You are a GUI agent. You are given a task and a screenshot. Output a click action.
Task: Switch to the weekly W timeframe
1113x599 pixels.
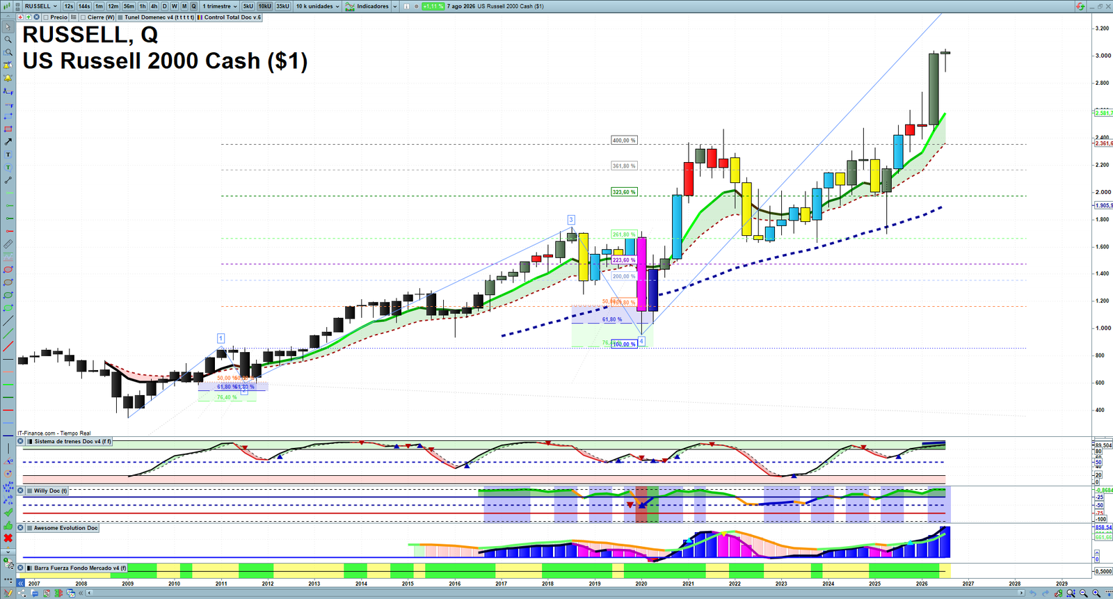175,6
